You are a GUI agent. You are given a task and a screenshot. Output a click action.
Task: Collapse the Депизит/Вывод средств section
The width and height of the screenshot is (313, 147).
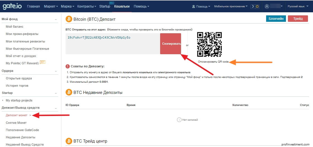click(x=56, y=108)
